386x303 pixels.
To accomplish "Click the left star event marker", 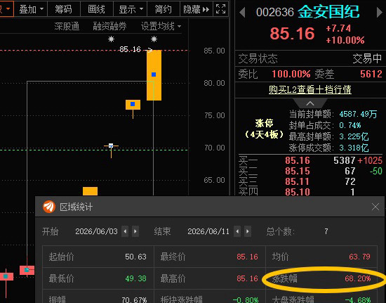I will (x=112, y=39).
